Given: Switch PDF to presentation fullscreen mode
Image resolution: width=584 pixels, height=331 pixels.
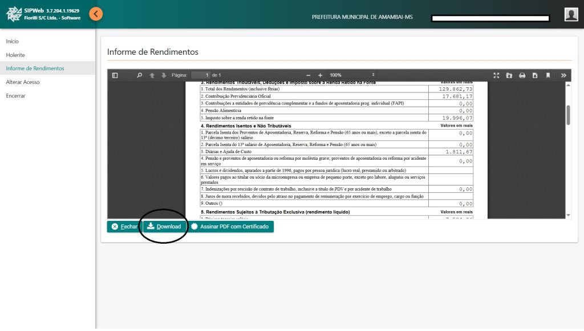Looking at the screenshot, I should click(496, 75).
